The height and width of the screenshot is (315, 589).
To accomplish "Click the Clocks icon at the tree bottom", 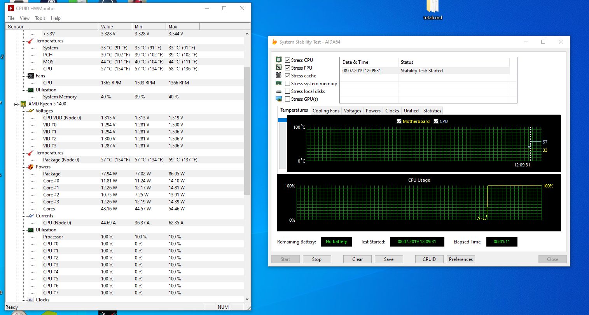I will 31,300.
